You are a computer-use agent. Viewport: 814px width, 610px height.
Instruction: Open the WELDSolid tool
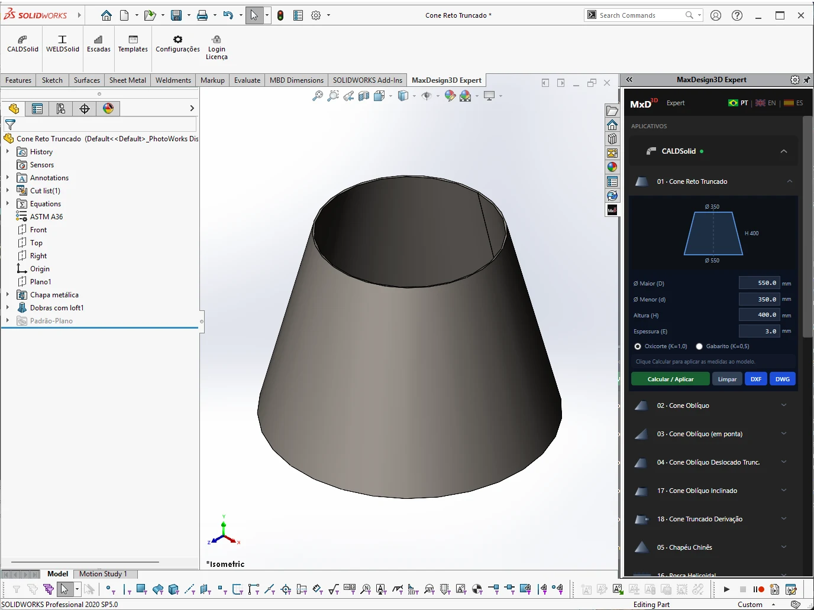[62, 44]
